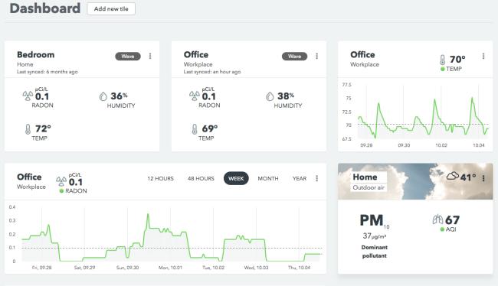Open the Office temperature graph tile menu
This screenshot has height=286, width=498.
coord(483,56)
